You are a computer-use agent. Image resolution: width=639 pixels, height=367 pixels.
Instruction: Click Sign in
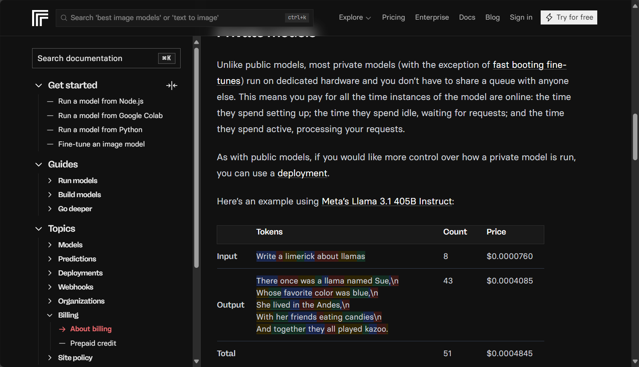click(521, 17)
